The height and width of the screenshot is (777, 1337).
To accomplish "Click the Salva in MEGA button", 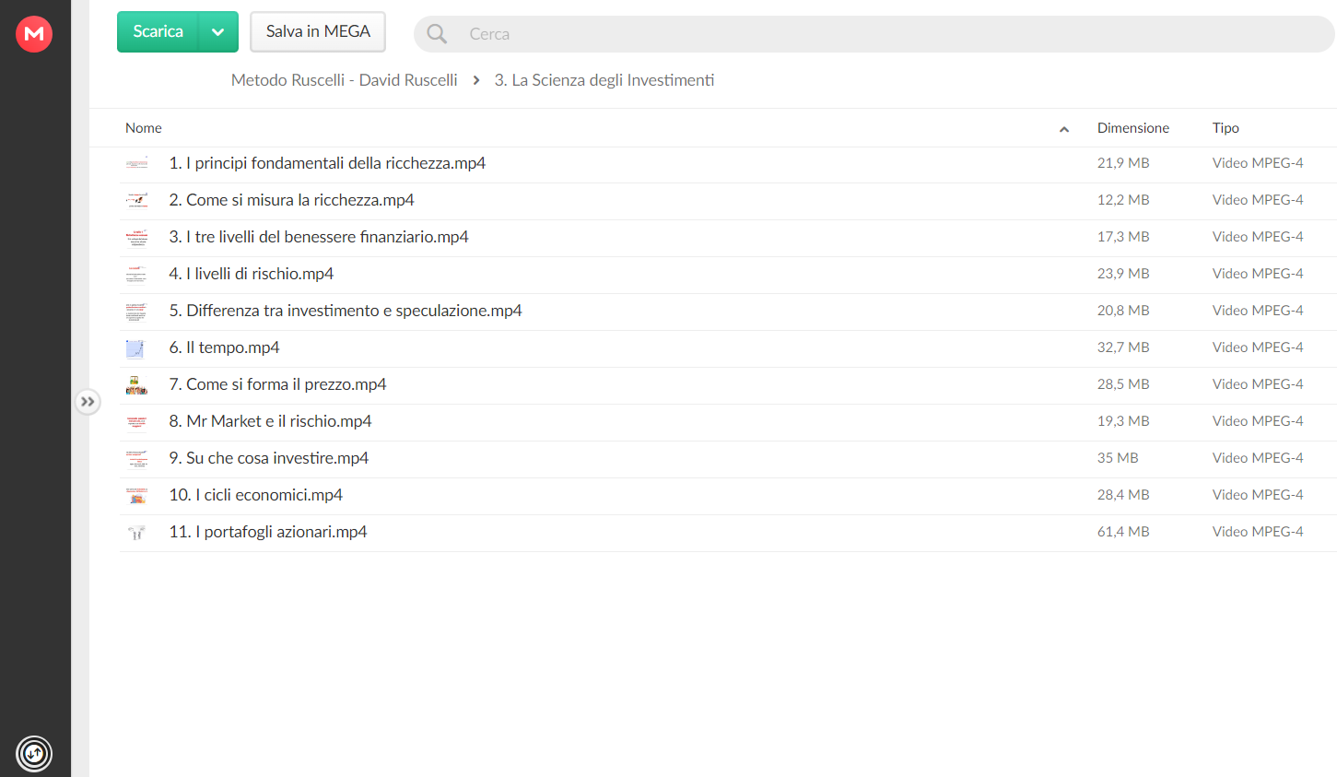I will (318, 32).
